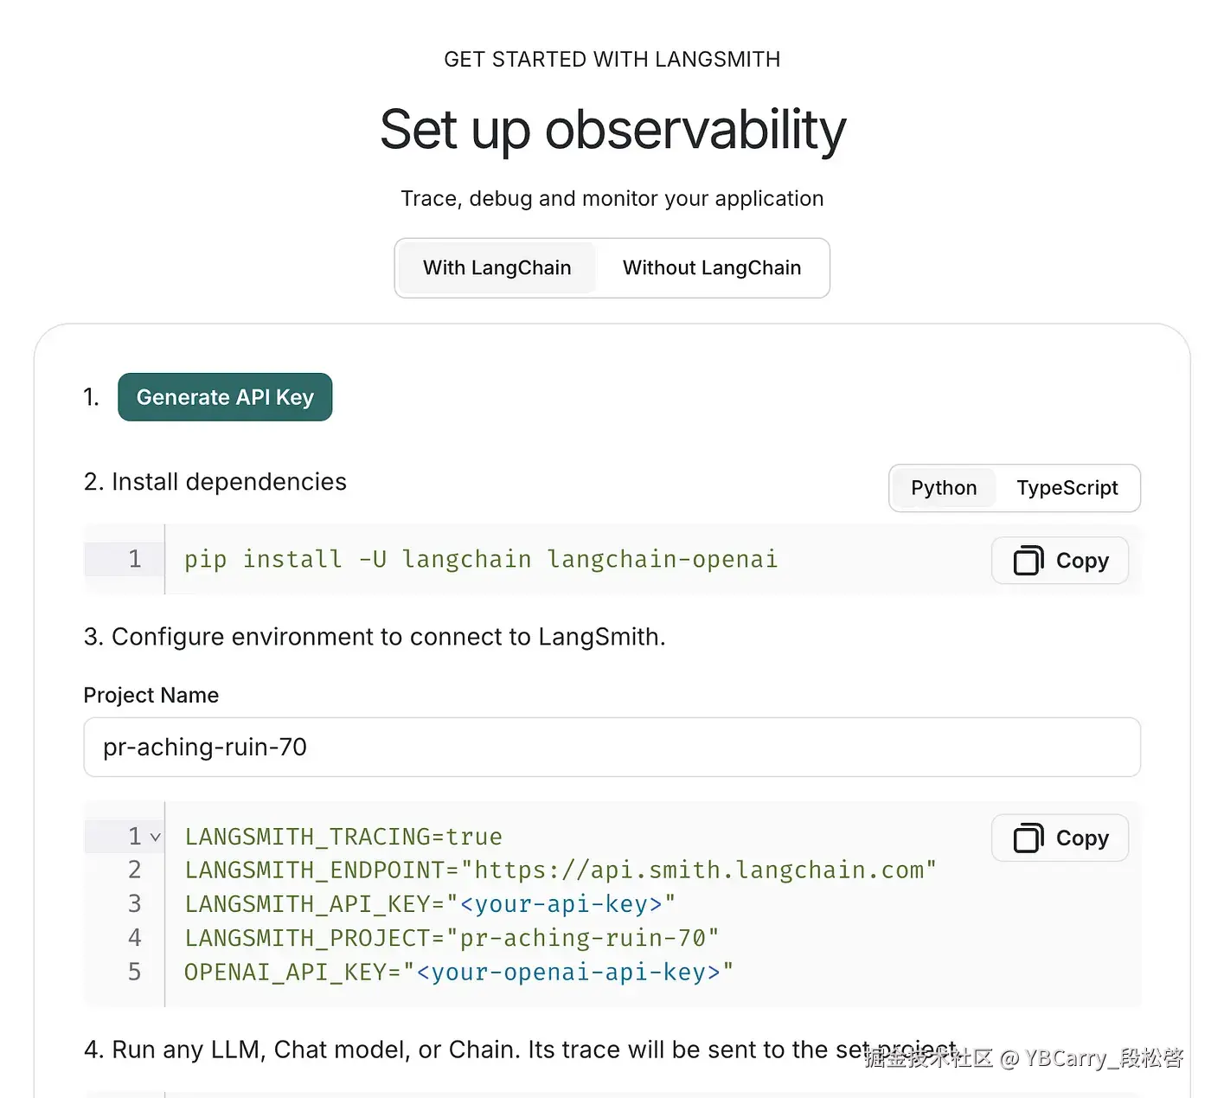Focus the Project Name input field
Screen dimensions: 1211x1098
(x=612, y=747)
